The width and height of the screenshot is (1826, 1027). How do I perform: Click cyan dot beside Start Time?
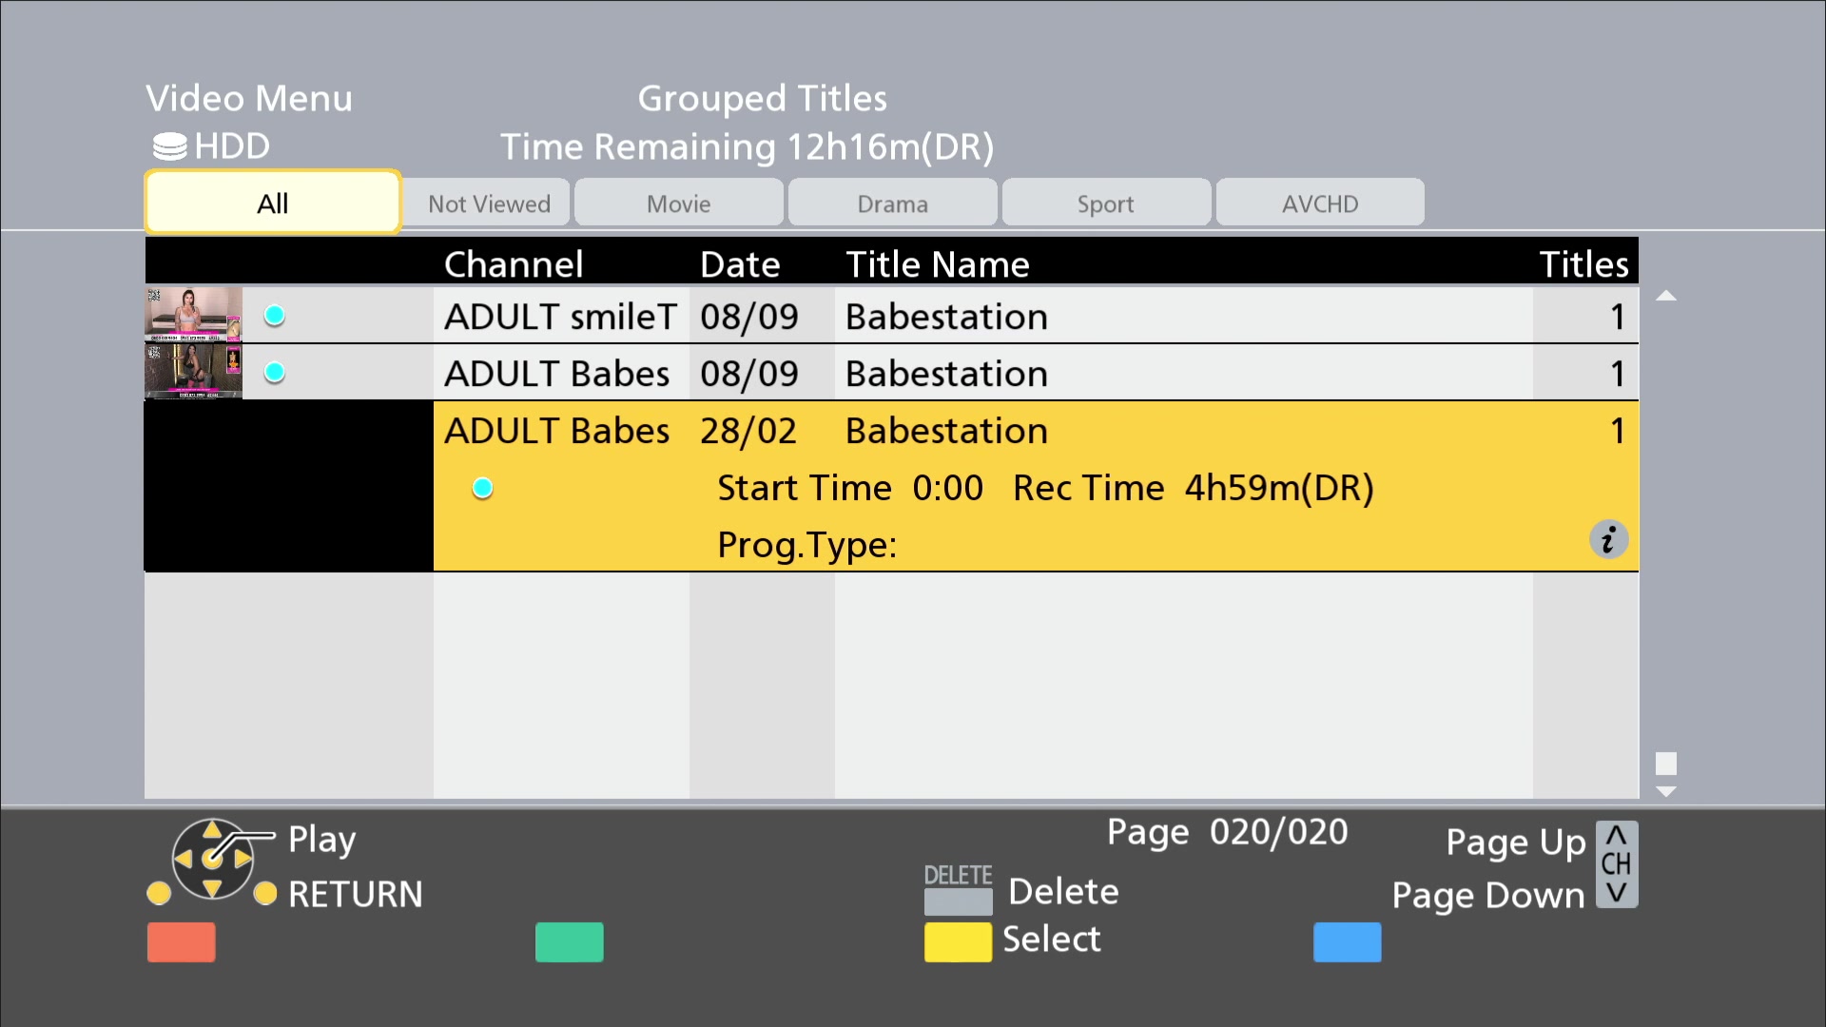[x=483, y=488]
